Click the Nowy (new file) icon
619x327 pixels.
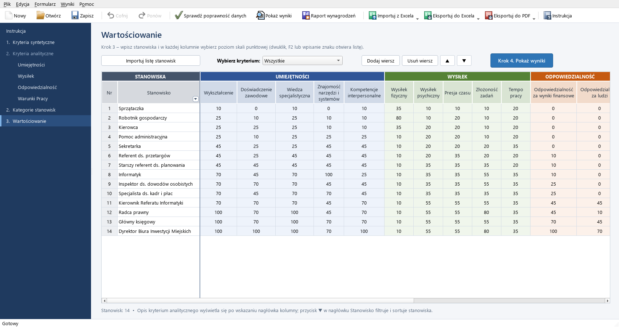point(9,16)
